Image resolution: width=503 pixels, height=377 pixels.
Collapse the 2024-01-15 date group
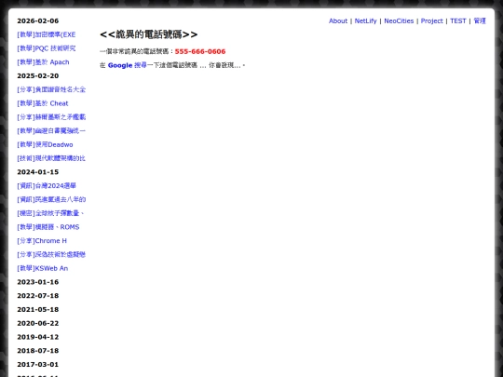tap(38, 172)
